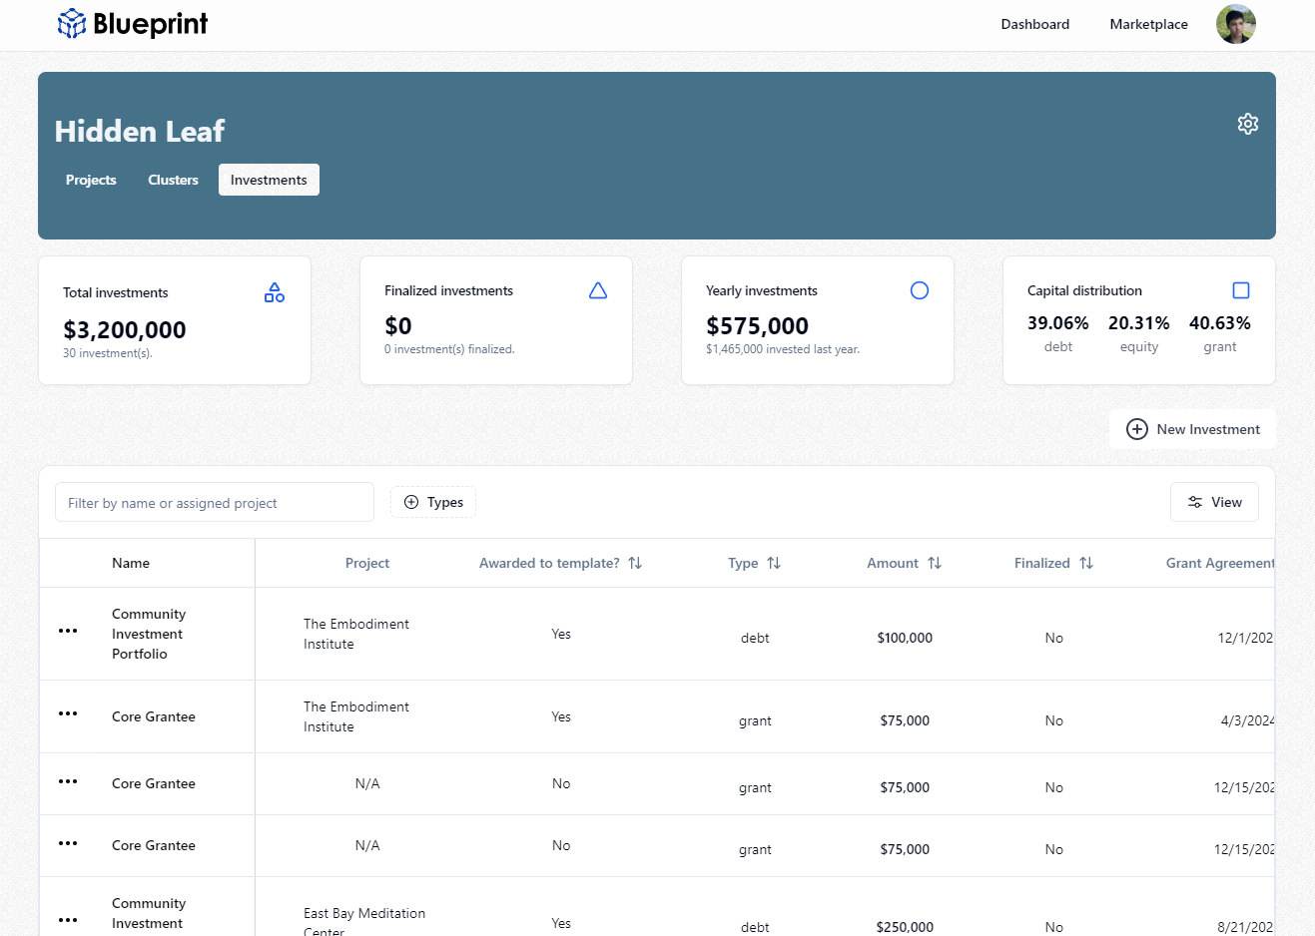Click the 8/21/202 date cell

click(1245, 927)
